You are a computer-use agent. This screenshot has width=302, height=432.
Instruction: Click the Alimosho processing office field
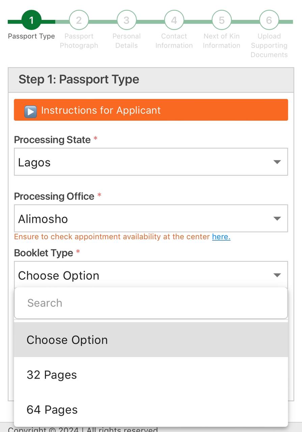click(151, 218)
